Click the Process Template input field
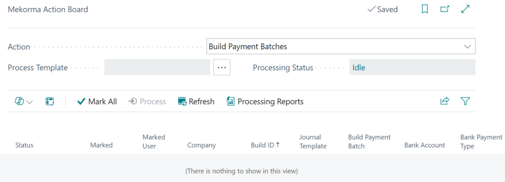Viewport: 505px width, 182px height. click(157, 67)
